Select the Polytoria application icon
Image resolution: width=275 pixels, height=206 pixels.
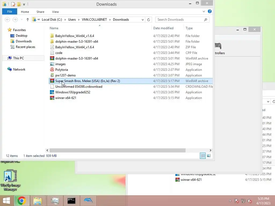point(52,70)
